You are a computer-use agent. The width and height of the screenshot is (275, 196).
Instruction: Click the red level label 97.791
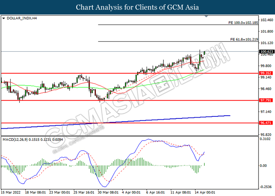266,100
